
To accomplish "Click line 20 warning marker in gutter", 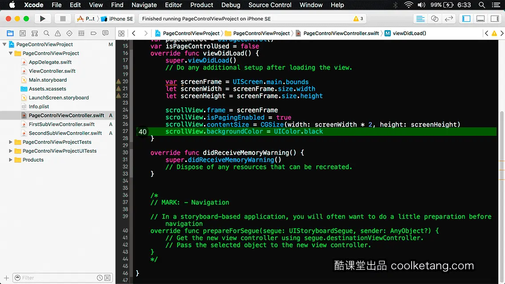I will 119,82.
